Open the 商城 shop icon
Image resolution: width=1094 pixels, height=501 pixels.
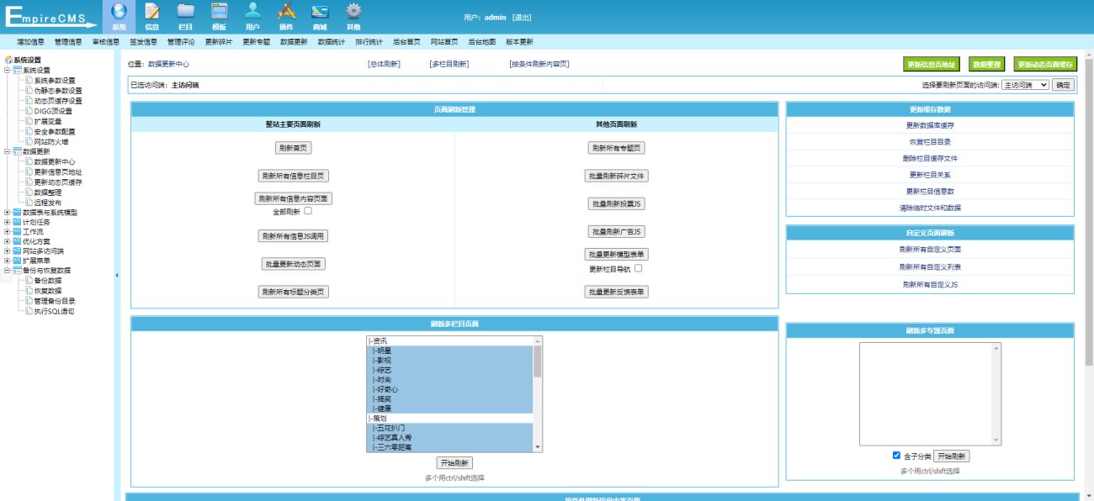click(320, 12)
